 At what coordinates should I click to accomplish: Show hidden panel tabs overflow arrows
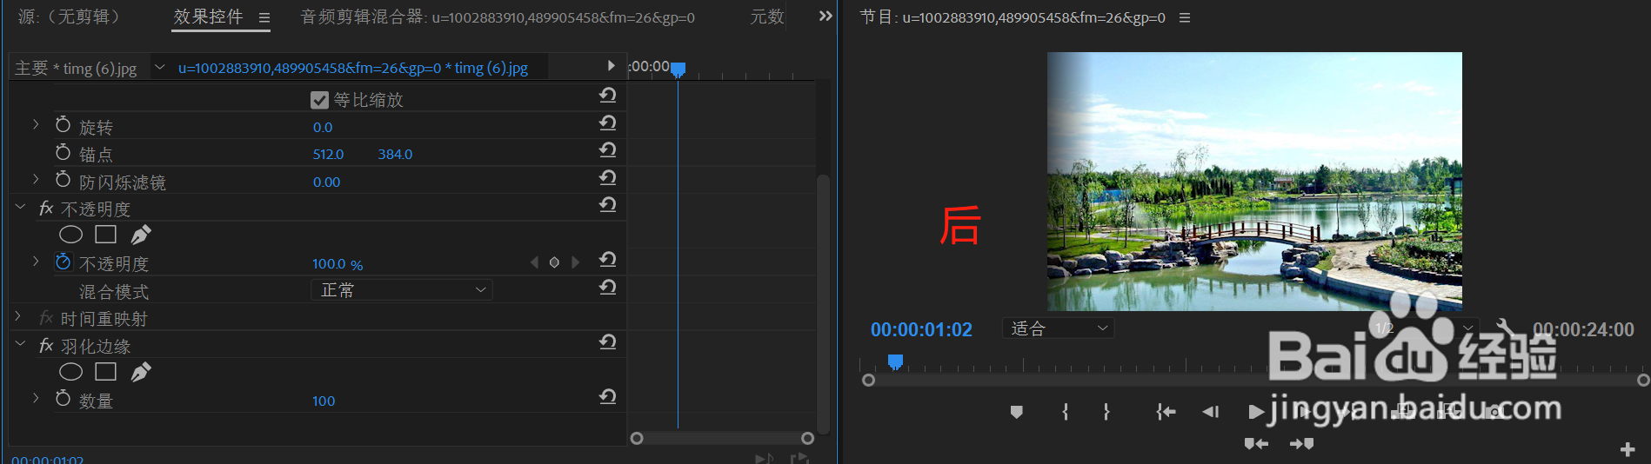(825, 16)
